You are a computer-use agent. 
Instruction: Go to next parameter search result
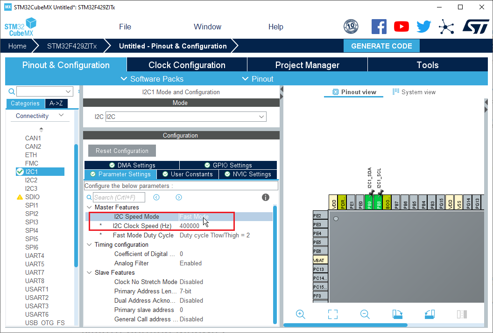coord(179,197)
